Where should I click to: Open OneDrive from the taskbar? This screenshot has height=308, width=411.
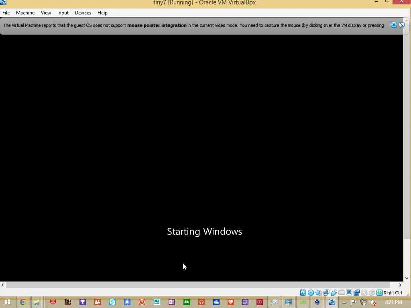(216, 302)
